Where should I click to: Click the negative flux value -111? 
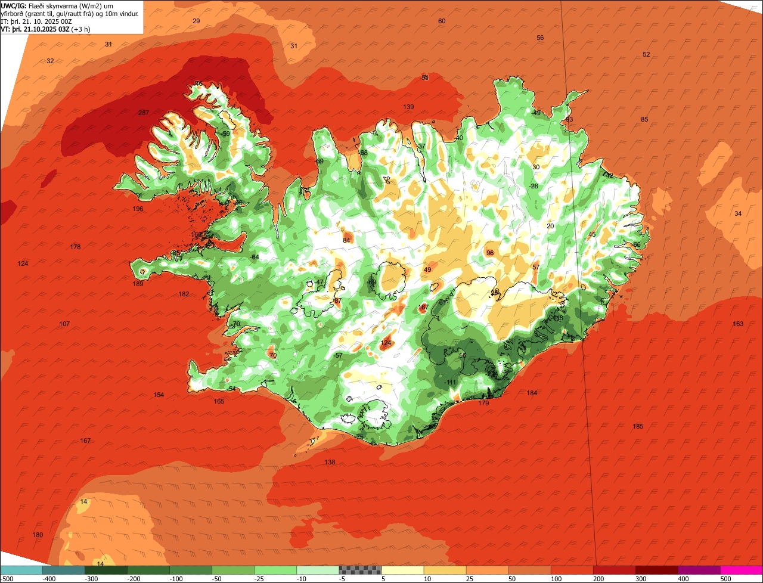tap(451, 382)
